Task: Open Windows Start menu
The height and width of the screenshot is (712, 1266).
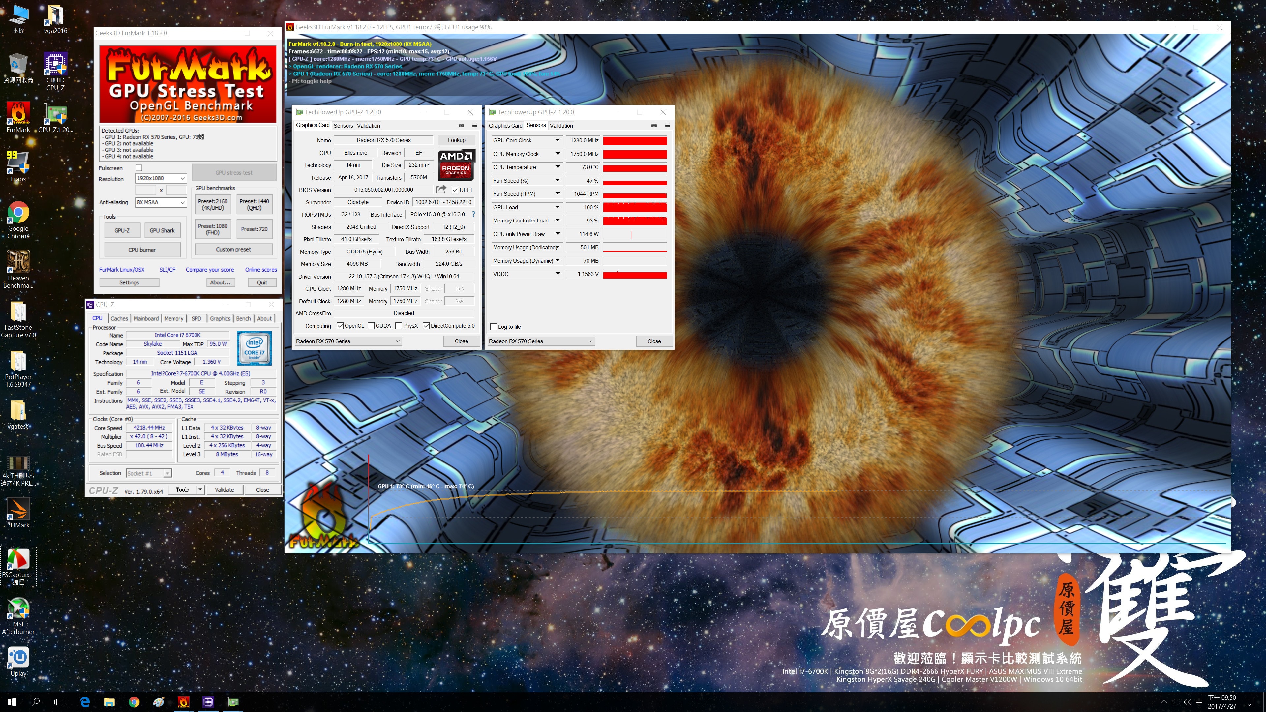Action: [x=12, y=702]
